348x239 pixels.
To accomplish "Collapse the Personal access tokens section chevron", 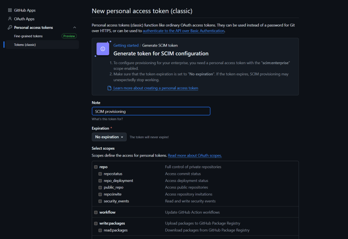I will coord(74,27).
